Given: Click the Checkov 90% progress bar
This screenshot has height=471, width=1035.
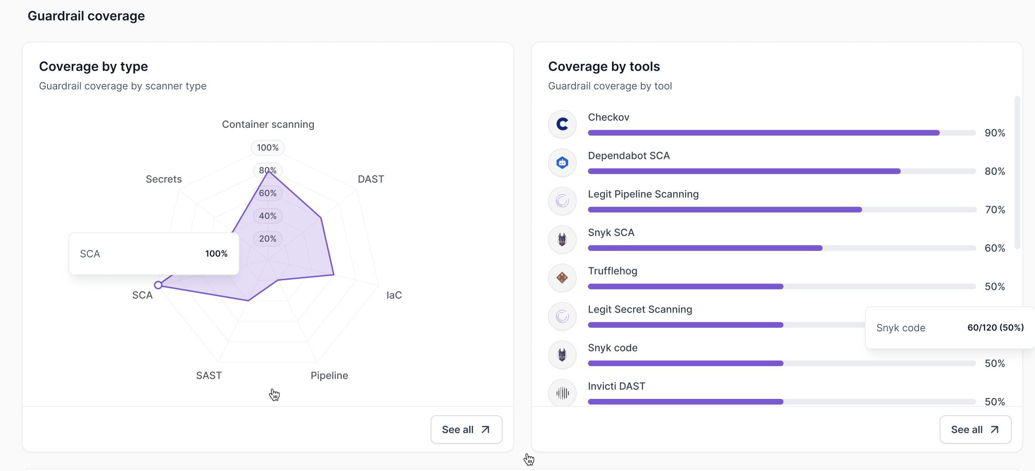Looking at the screenshot, I should tap(782, 133).
